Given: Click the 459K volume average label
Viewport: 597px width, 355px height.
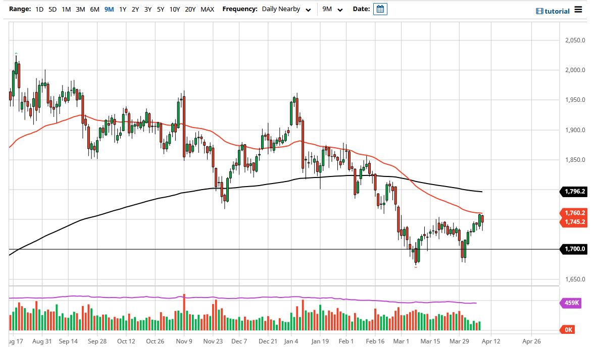Looking at the screenshot, I should [570, 303].
